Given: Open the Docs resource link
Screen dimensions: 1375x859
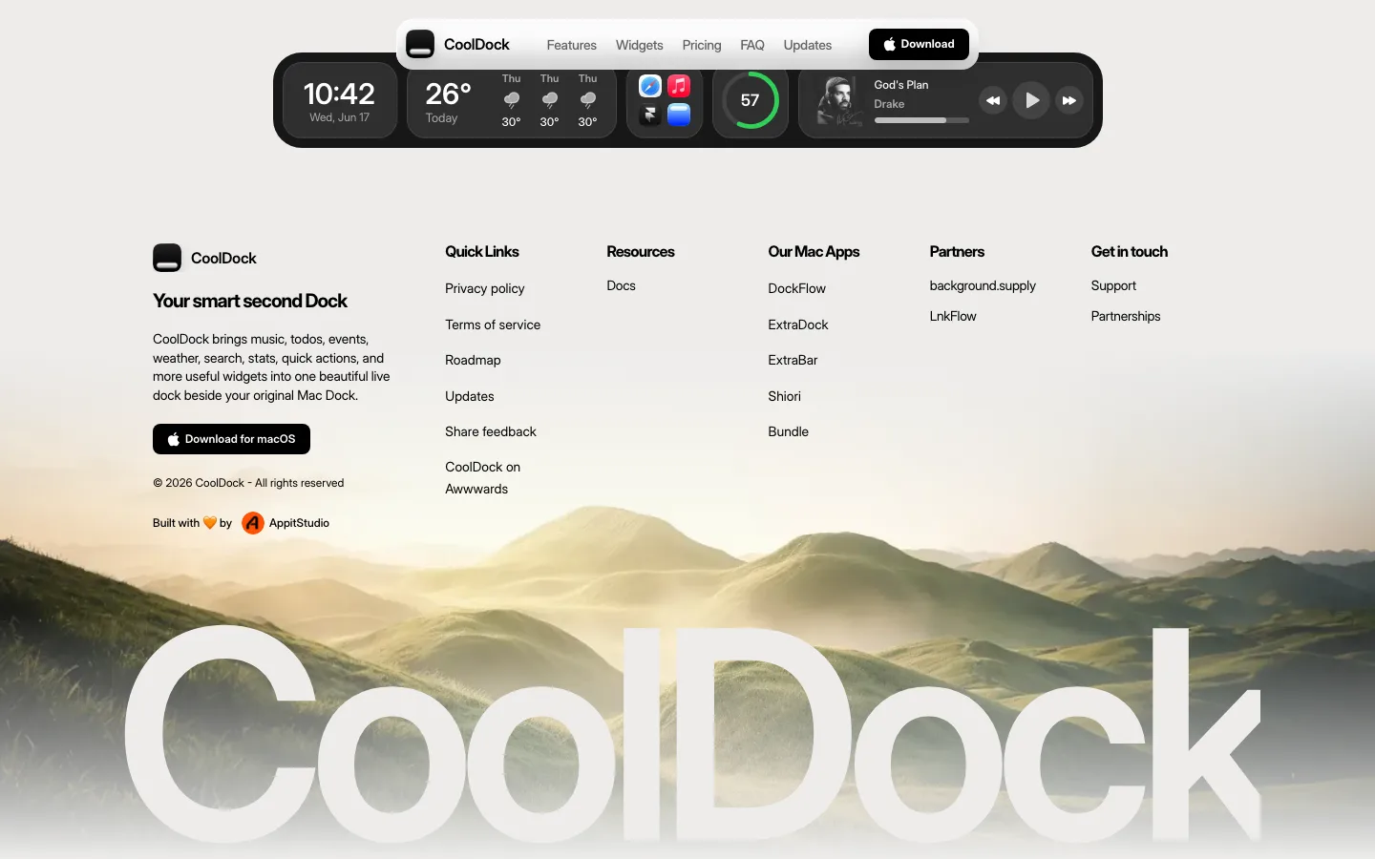Looking at the screenshot, I should coord(622,285).
